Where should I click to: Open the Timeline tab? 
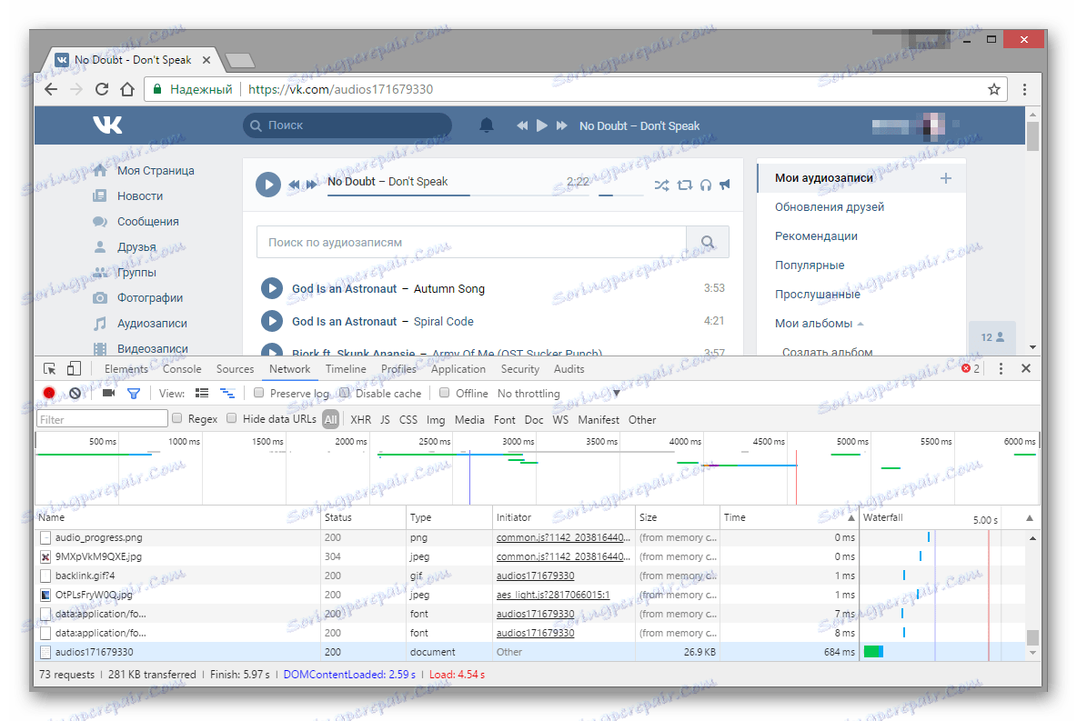[x=346, y=369]
